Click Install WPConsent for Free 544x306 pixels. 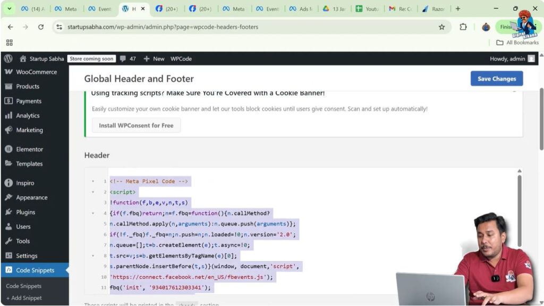[137, 125]
